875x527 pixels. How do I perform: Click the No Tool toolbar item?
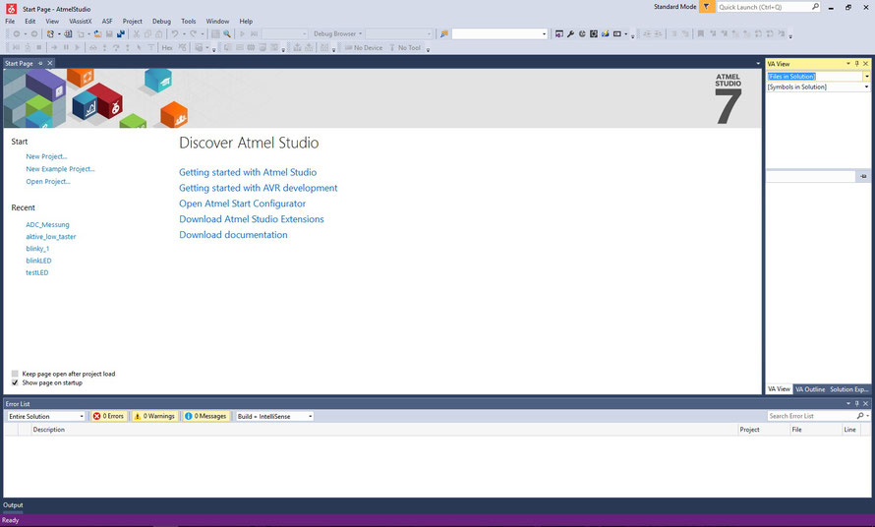coord(405,48)
